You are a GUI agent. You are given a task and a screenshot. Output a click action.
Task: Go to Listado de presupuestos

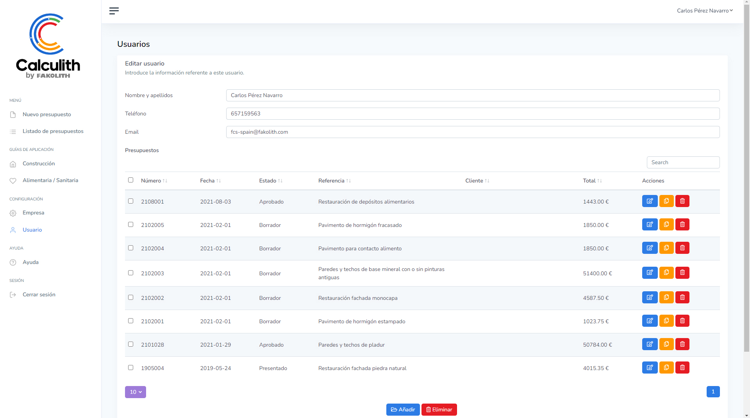(53, 131)
